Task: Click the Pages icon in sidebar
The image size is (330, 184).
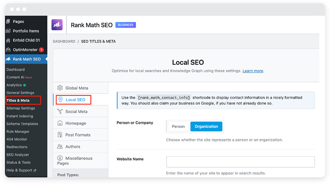Action: (x=8, y=22)
